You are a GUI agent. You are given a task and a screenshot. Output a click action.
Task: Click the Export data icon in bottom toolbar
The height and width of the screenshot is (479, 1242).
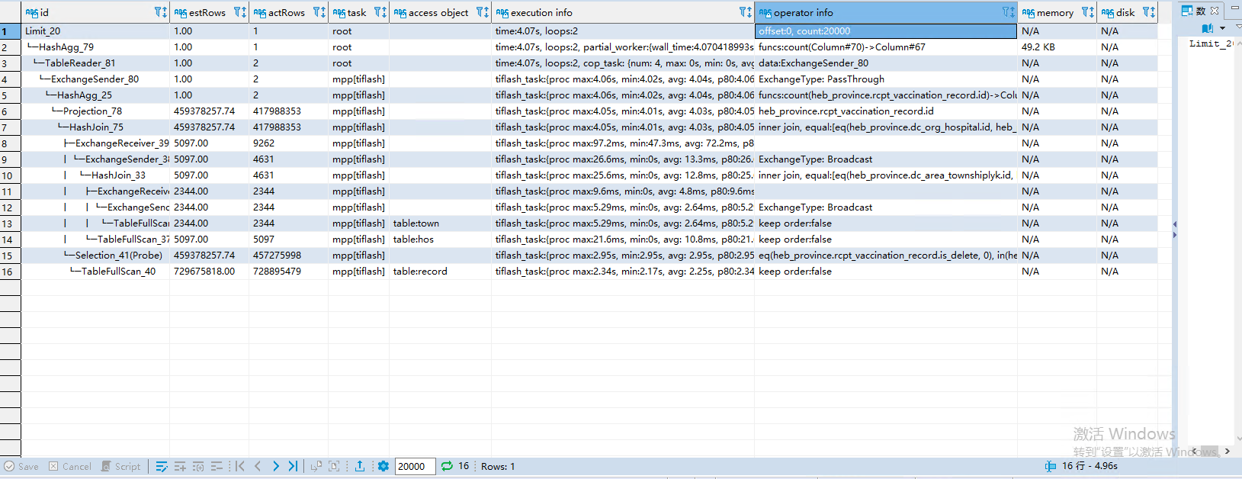360,466
